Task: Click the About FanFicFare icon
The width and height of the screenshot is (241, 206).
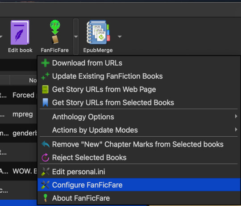Action: (46, 198)
